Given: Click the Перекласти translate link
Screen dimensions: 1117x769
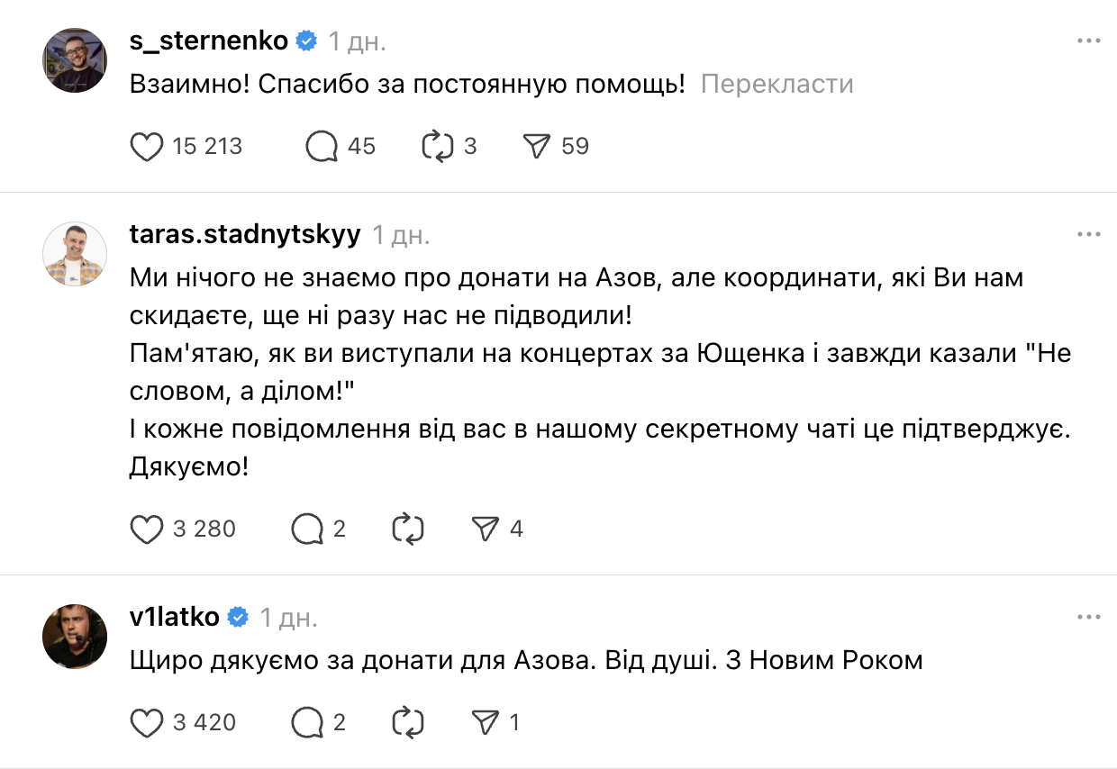Looking at the screenshot, I should (776, 85).
